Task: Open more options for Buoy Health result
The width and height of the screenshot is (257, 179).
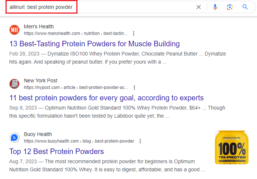Action: click(x=140, y=141)
